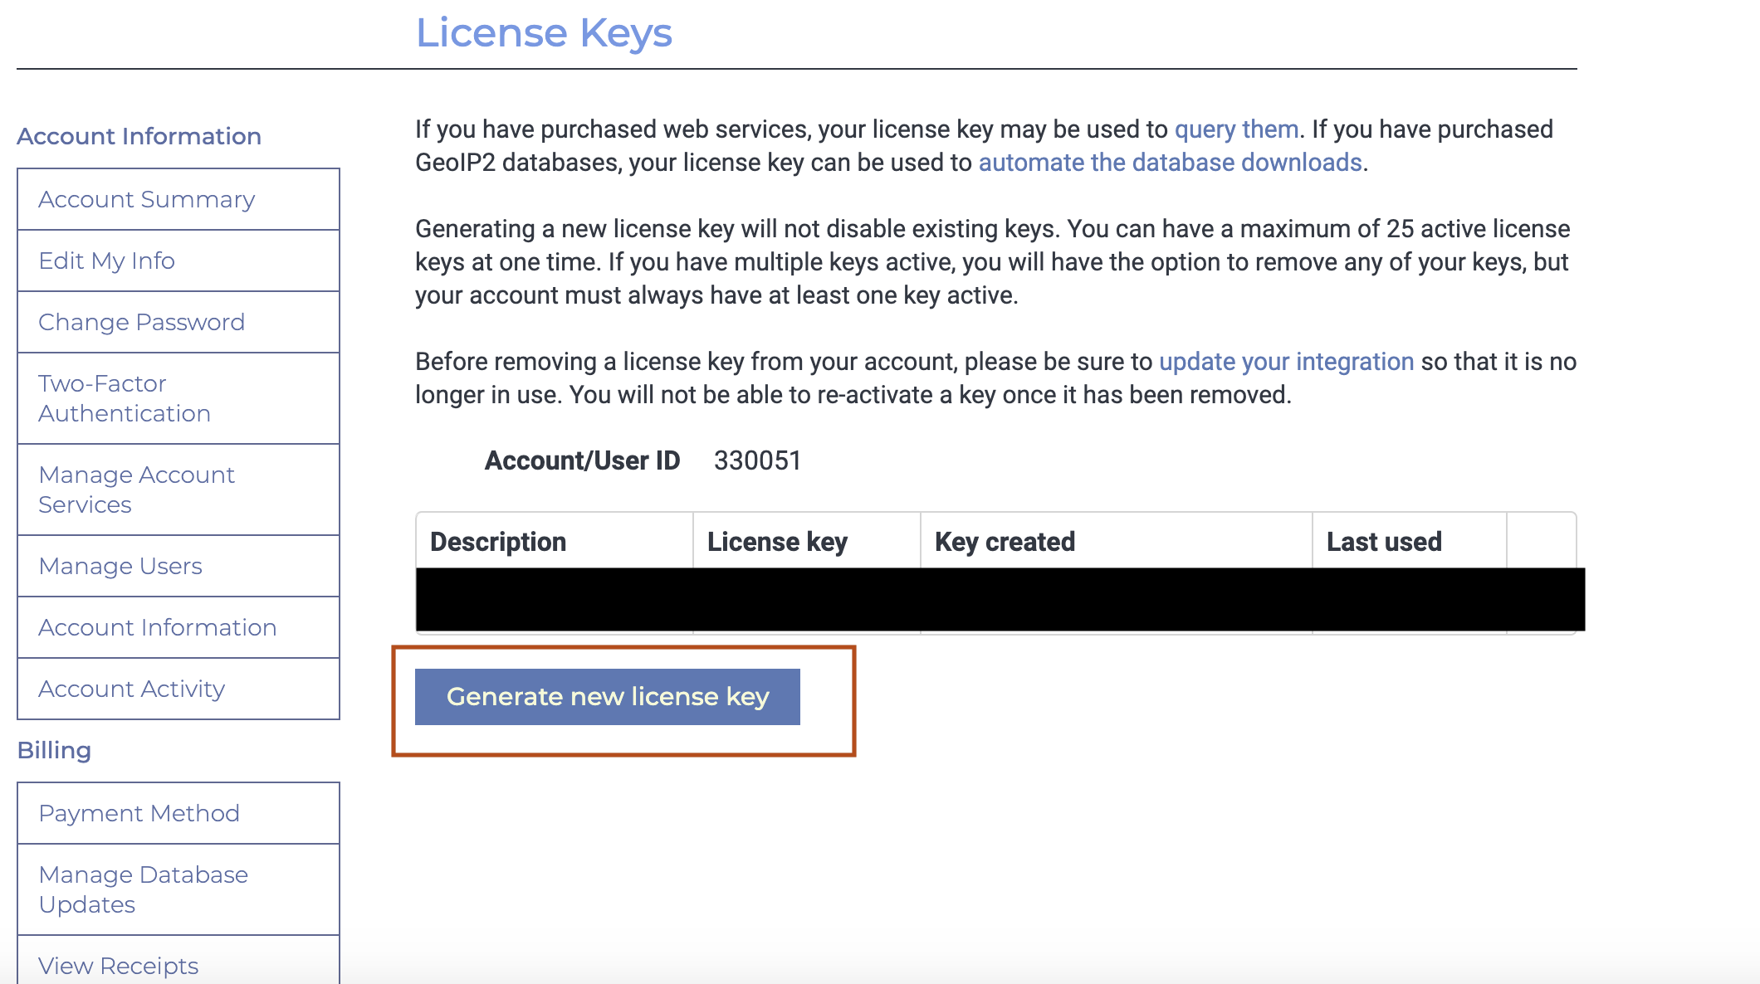The height and width of the screenshot is (984, 1760).
Task: Click the Key created column header
Action: pyautogui.click(x=1005, y=542)
